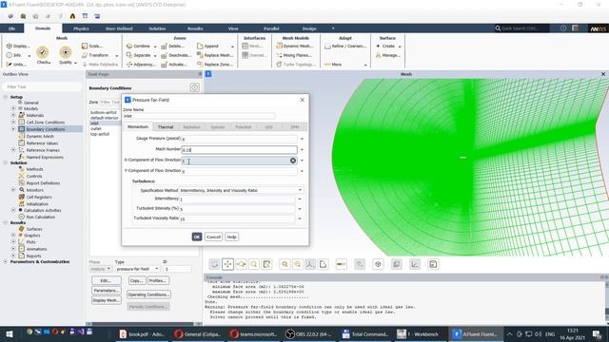Viewport: 609px width, 342px height.
Task: Expand the Models tree node
Action: click(13, 108)
